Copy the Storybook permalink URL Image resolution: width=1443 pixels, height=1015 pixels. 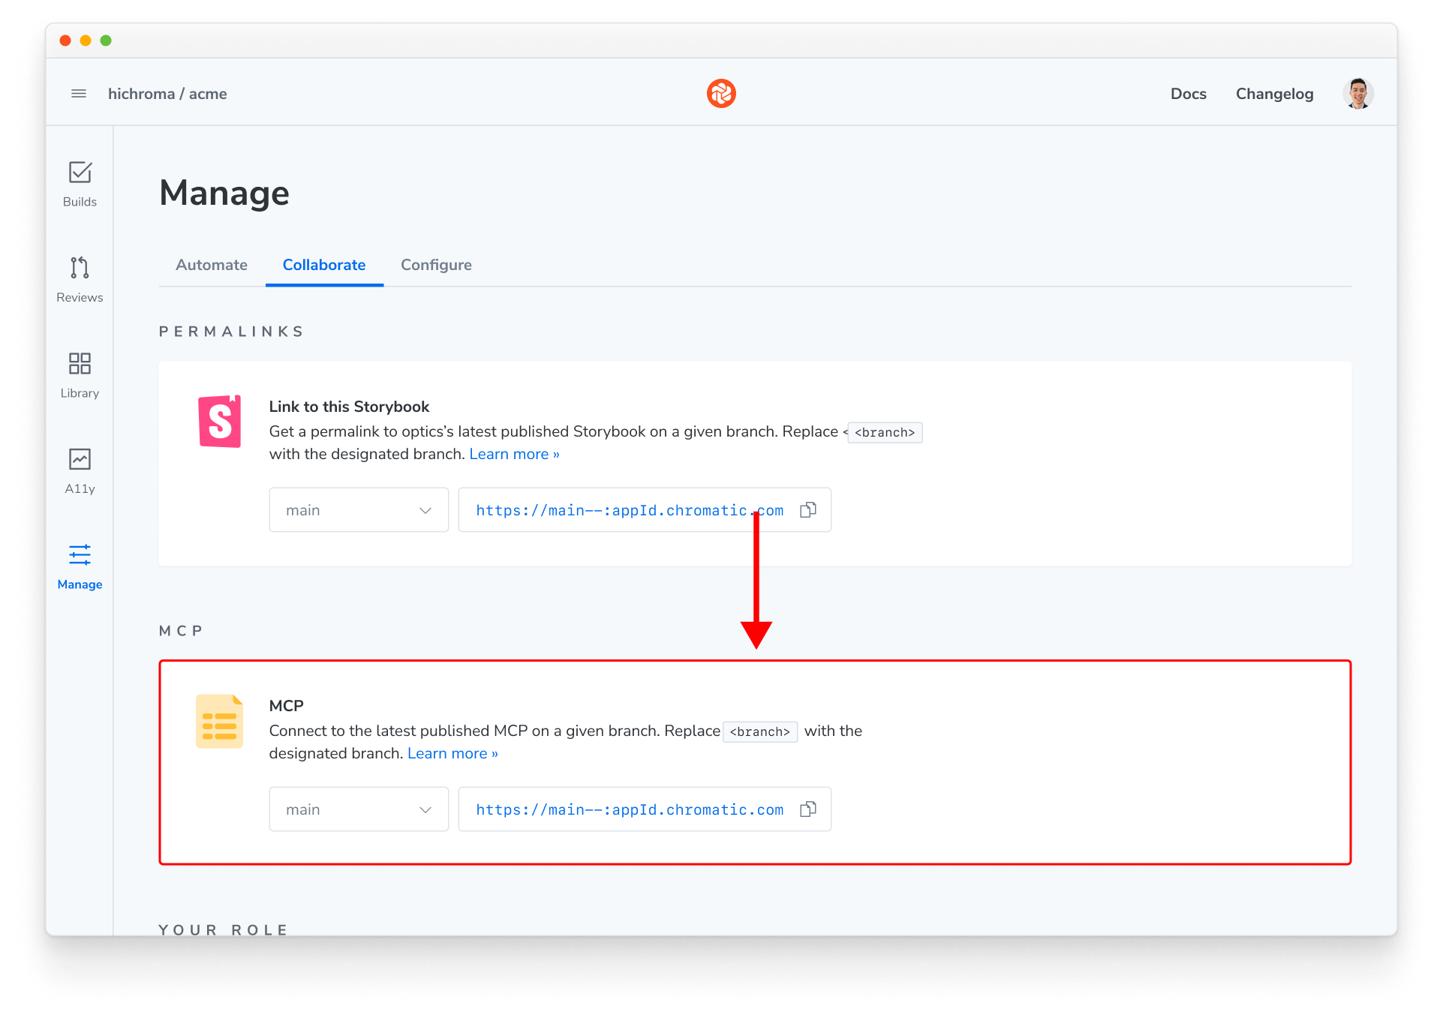point(807,510)
